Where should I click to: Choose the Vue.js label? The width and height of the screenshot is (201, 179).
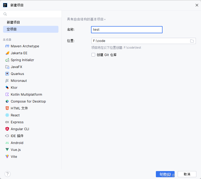point(16,150)
